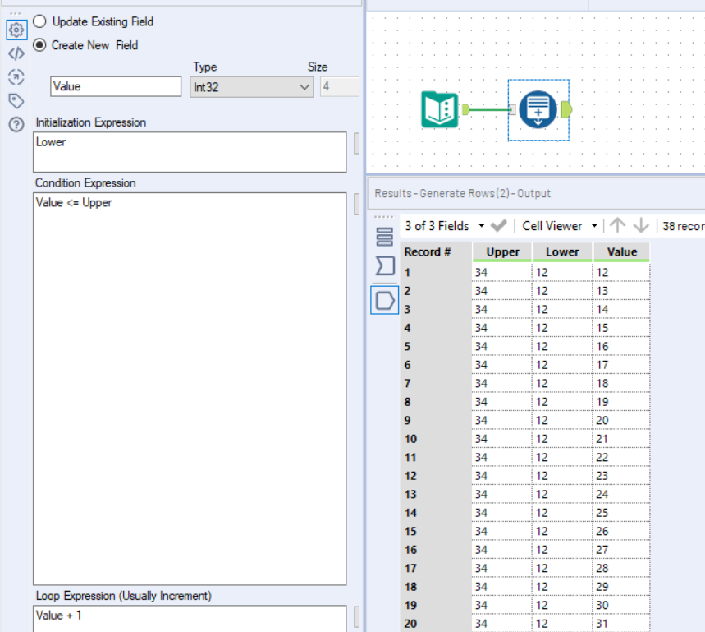Click the Value column header

(621, 252)
